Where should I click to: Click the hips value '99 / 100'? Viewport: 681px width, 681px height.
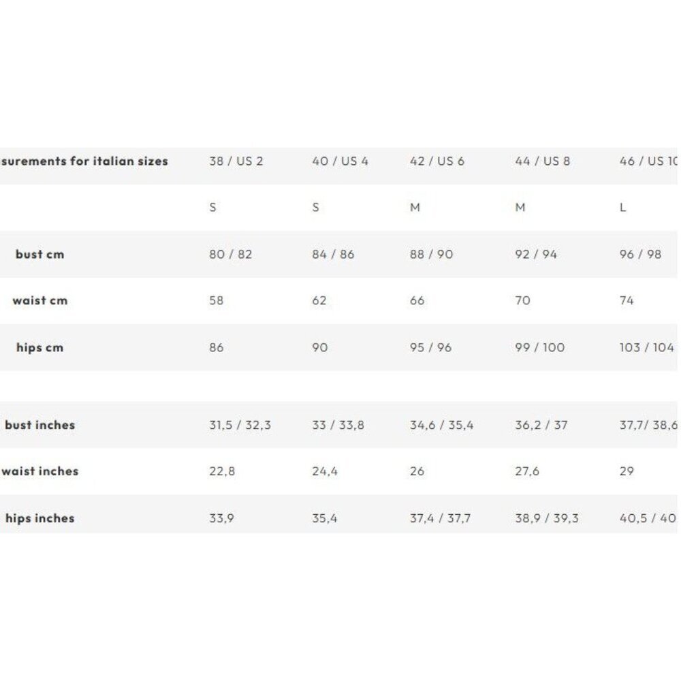[x=540, y=347]
